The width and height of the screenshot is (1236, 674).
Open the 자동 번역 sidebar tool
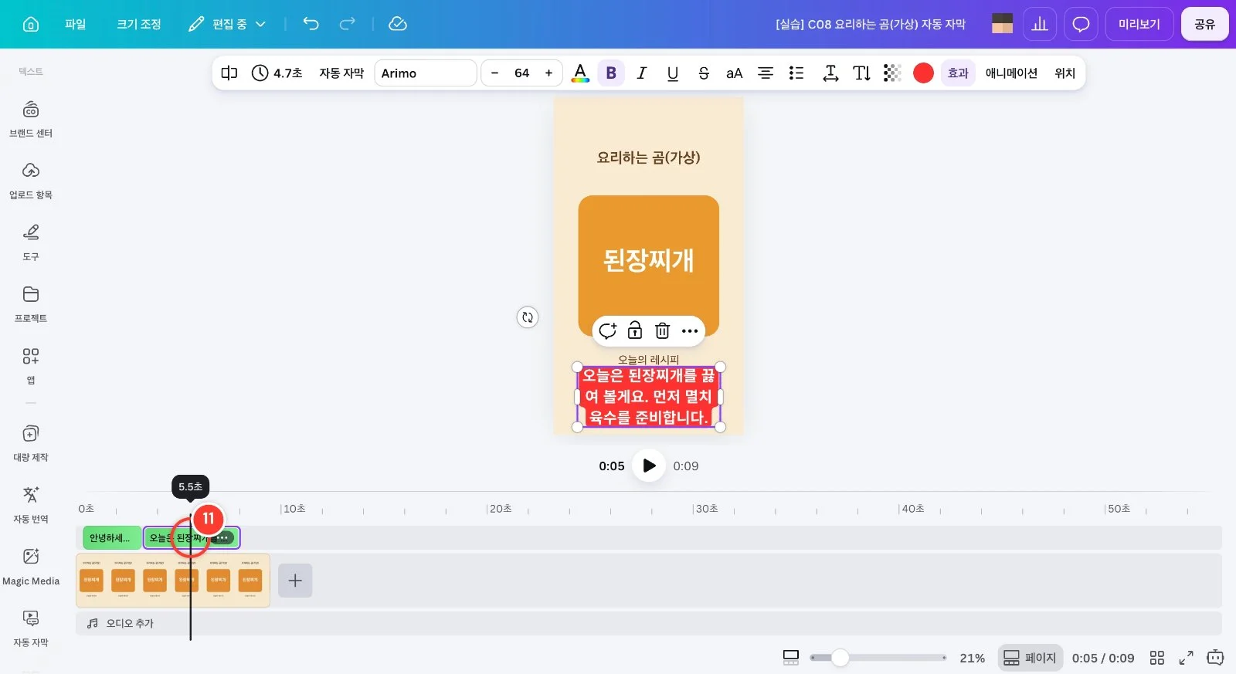click(31, 505)
